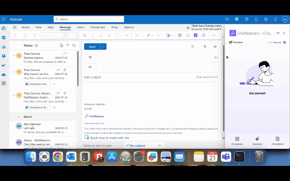Pop out draft to new window
Screen dimensions: 290x181
215,47
